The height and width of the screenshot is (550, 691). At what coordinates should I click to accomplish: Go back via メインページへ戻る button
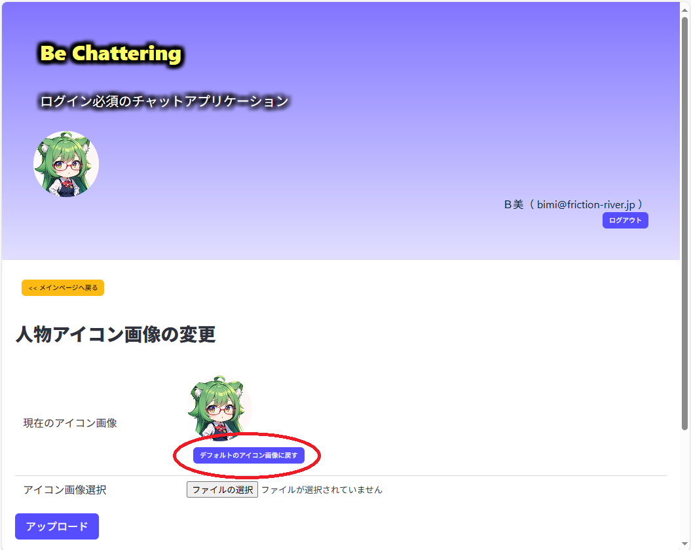[x=63, y=288]
